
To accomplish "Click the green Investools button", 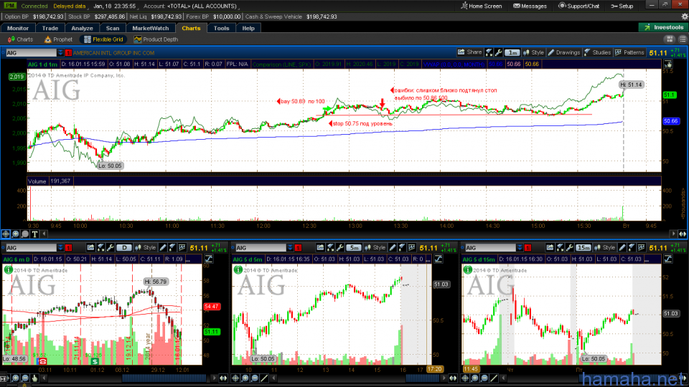I will point(663,27).
